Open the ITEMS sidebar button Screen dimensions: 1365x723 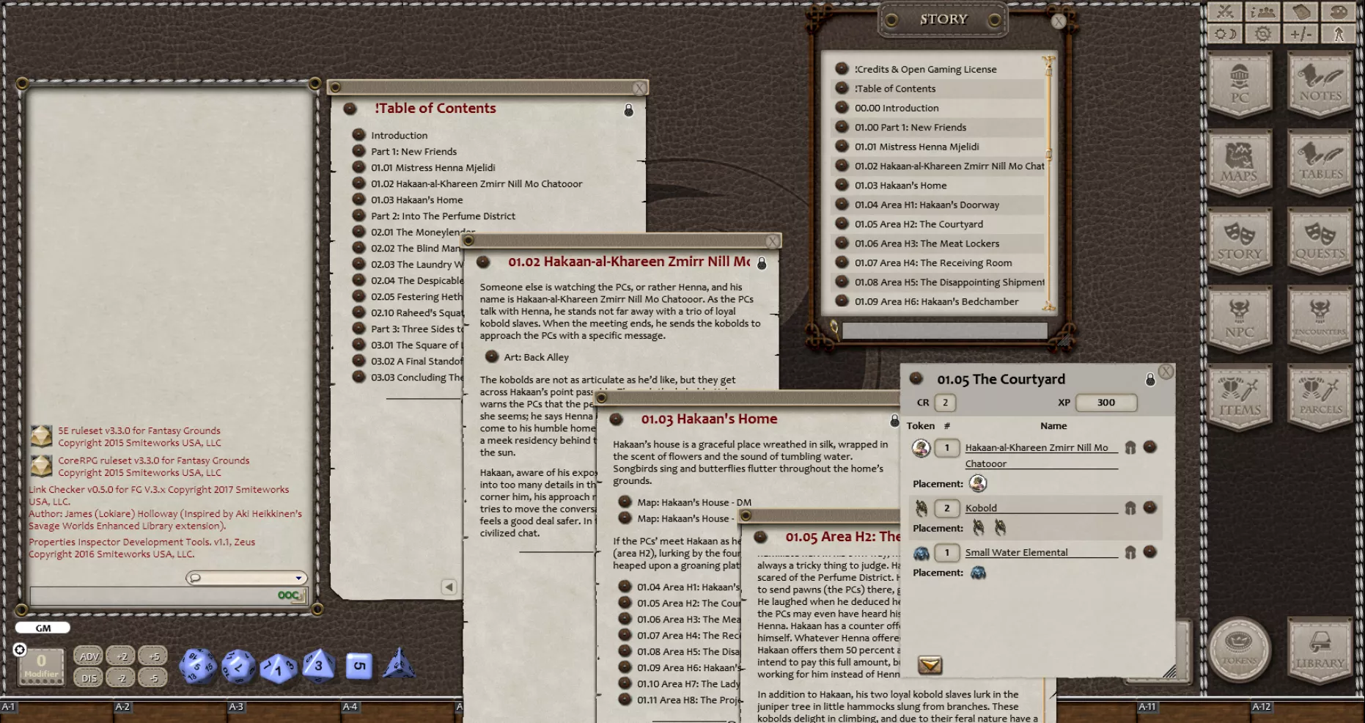(1240, 397)
